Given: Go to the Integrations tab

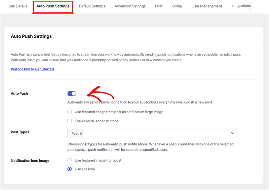Looking at the screenshot, I should click(241, 6).
